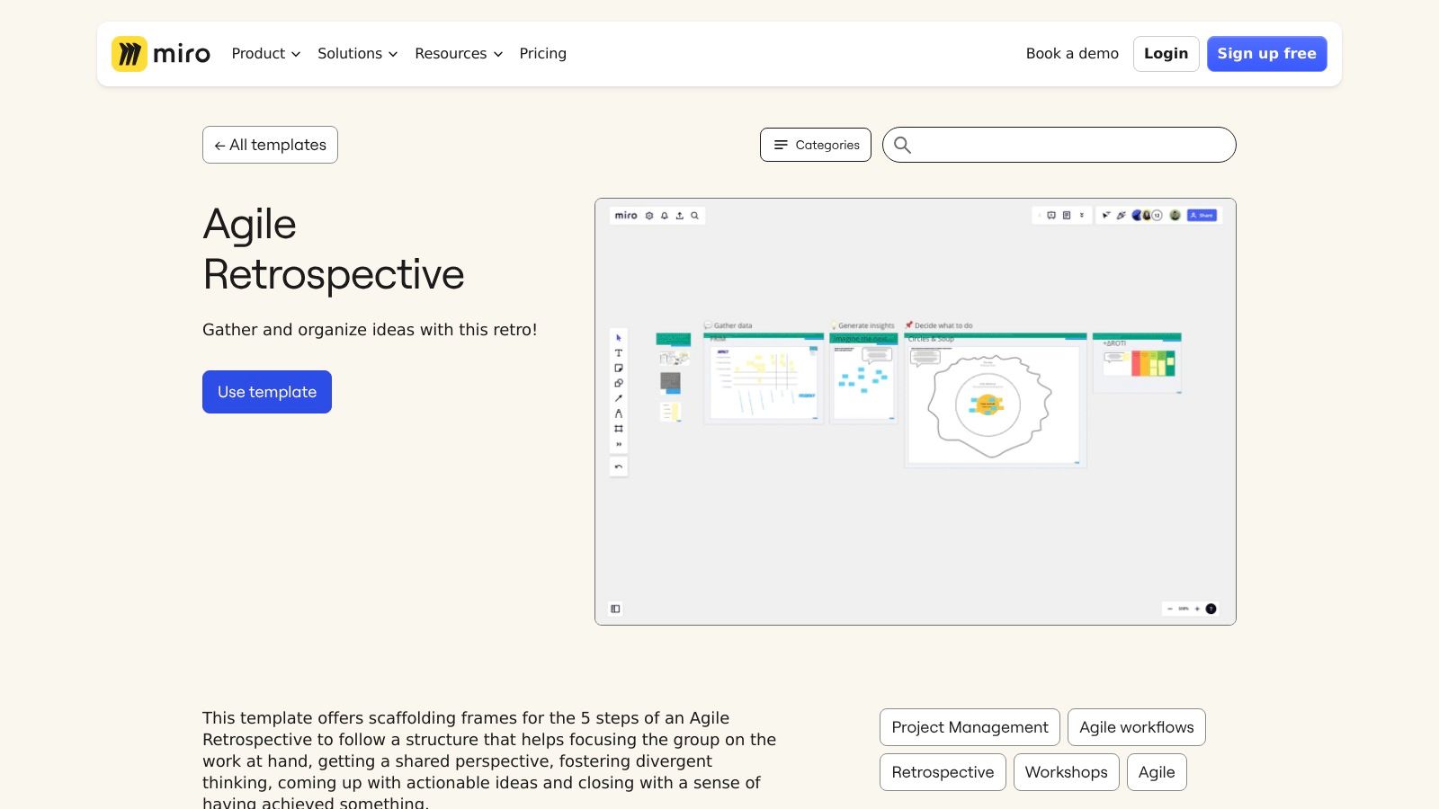Click the Use template button

pos(267,392)
